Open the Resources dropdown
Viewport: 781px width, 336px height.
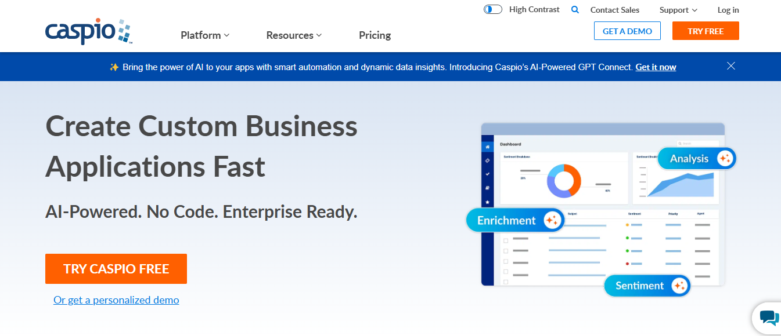click(x=293, y=35)
